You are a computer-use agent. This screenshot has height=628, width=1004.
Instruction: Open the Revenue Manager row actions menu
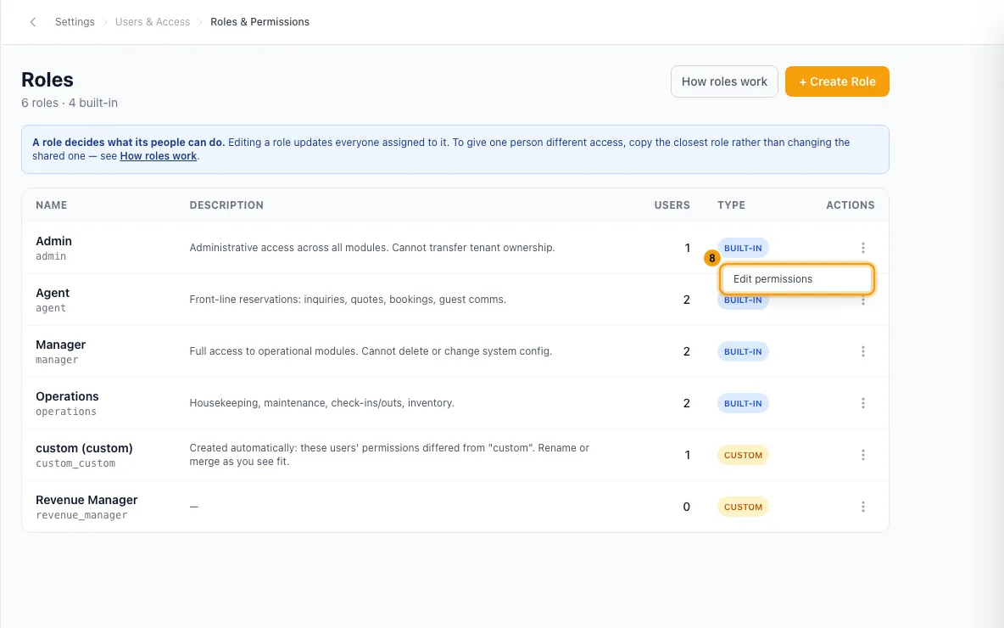862,507
